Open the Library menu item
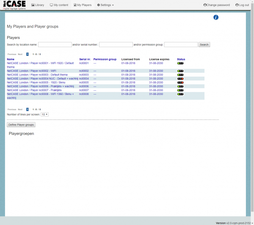 (38, 5)
